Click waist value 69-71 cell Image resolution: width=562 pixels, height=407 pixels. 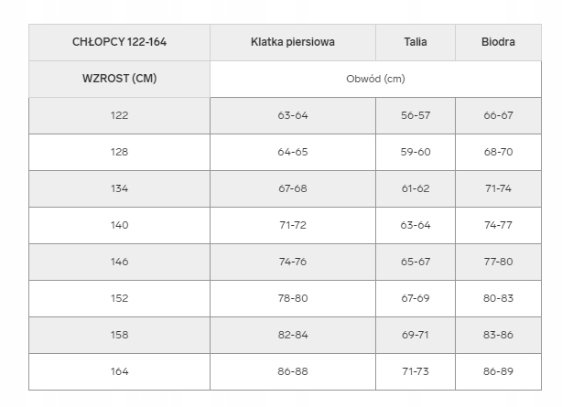point(416,335)
